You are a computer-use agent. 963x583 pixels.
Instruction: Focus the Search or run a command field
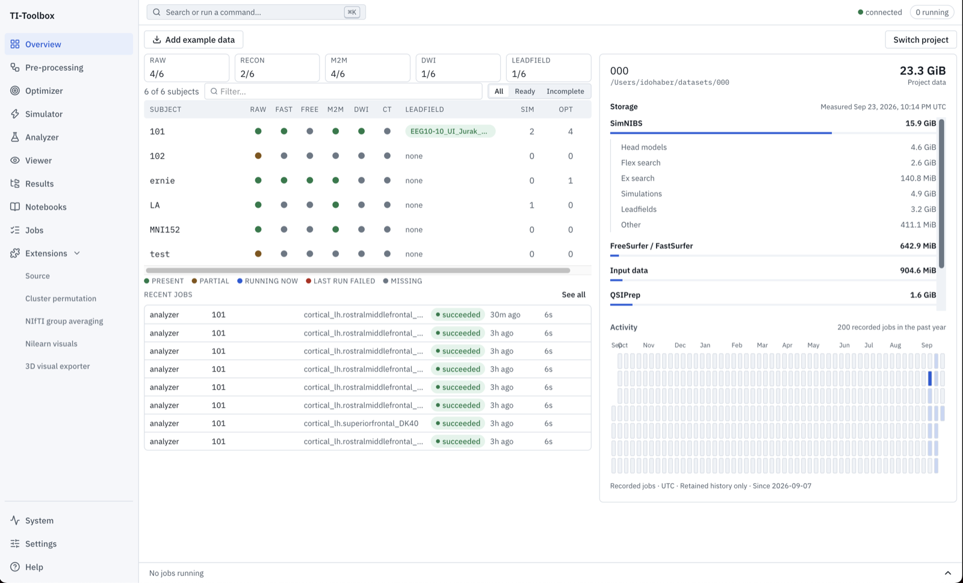256,12
